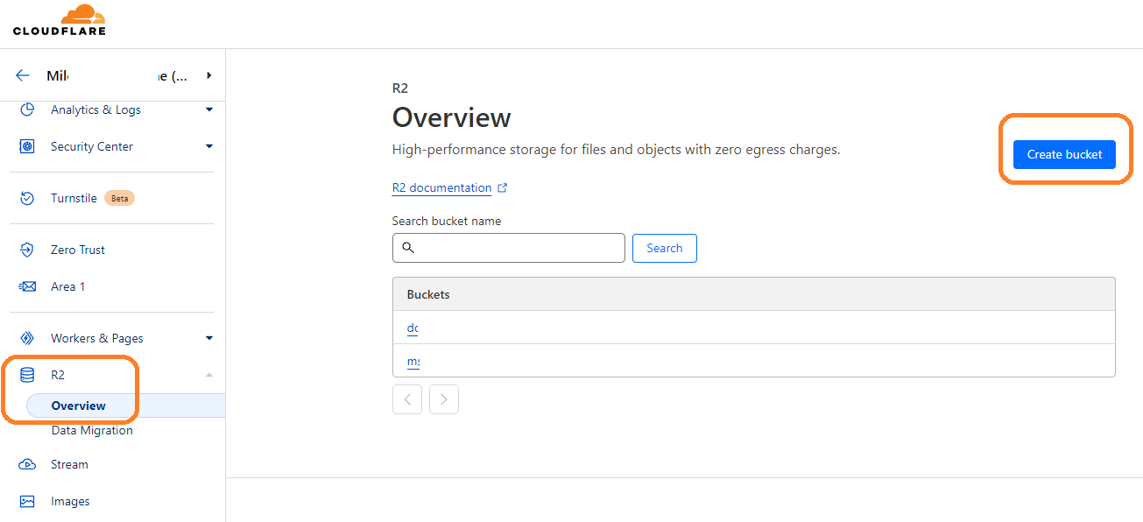Viewport: 1143px width, 522px height.
Task: Click the R2 database icon
Action: click(27, 375)
